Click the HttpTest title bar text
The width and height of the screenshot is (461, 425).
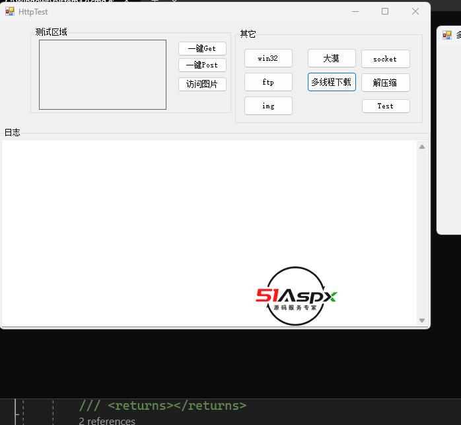point(33,12)
